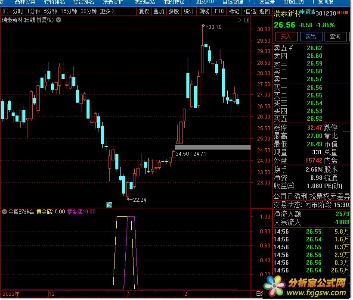This screenshot has width=353, height=300.
Task: Switch to 分时 intraday view
Action: pyautogui.click(x=18, y=11)
